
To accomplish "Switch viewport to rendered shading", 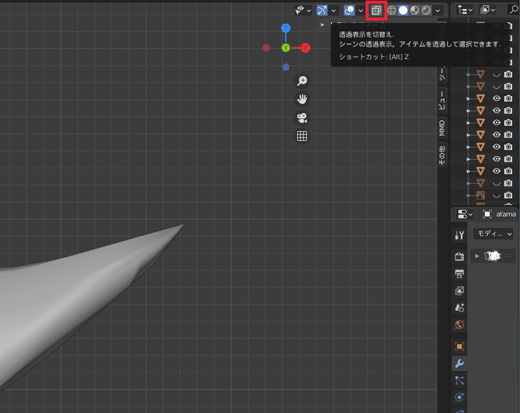I will coord(426,10).
